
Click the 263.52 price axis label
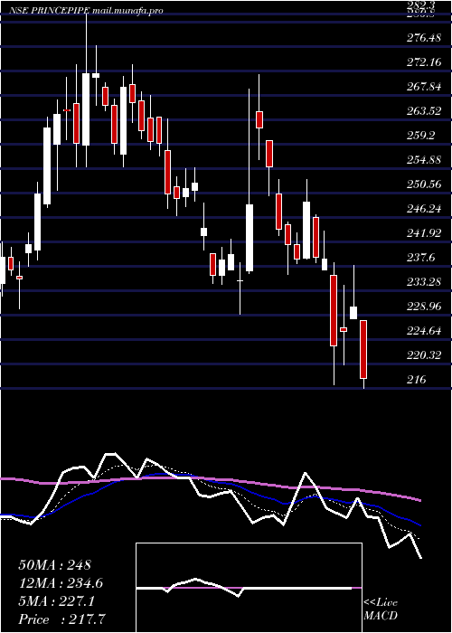pyautogui.click(x=423, y=111)
